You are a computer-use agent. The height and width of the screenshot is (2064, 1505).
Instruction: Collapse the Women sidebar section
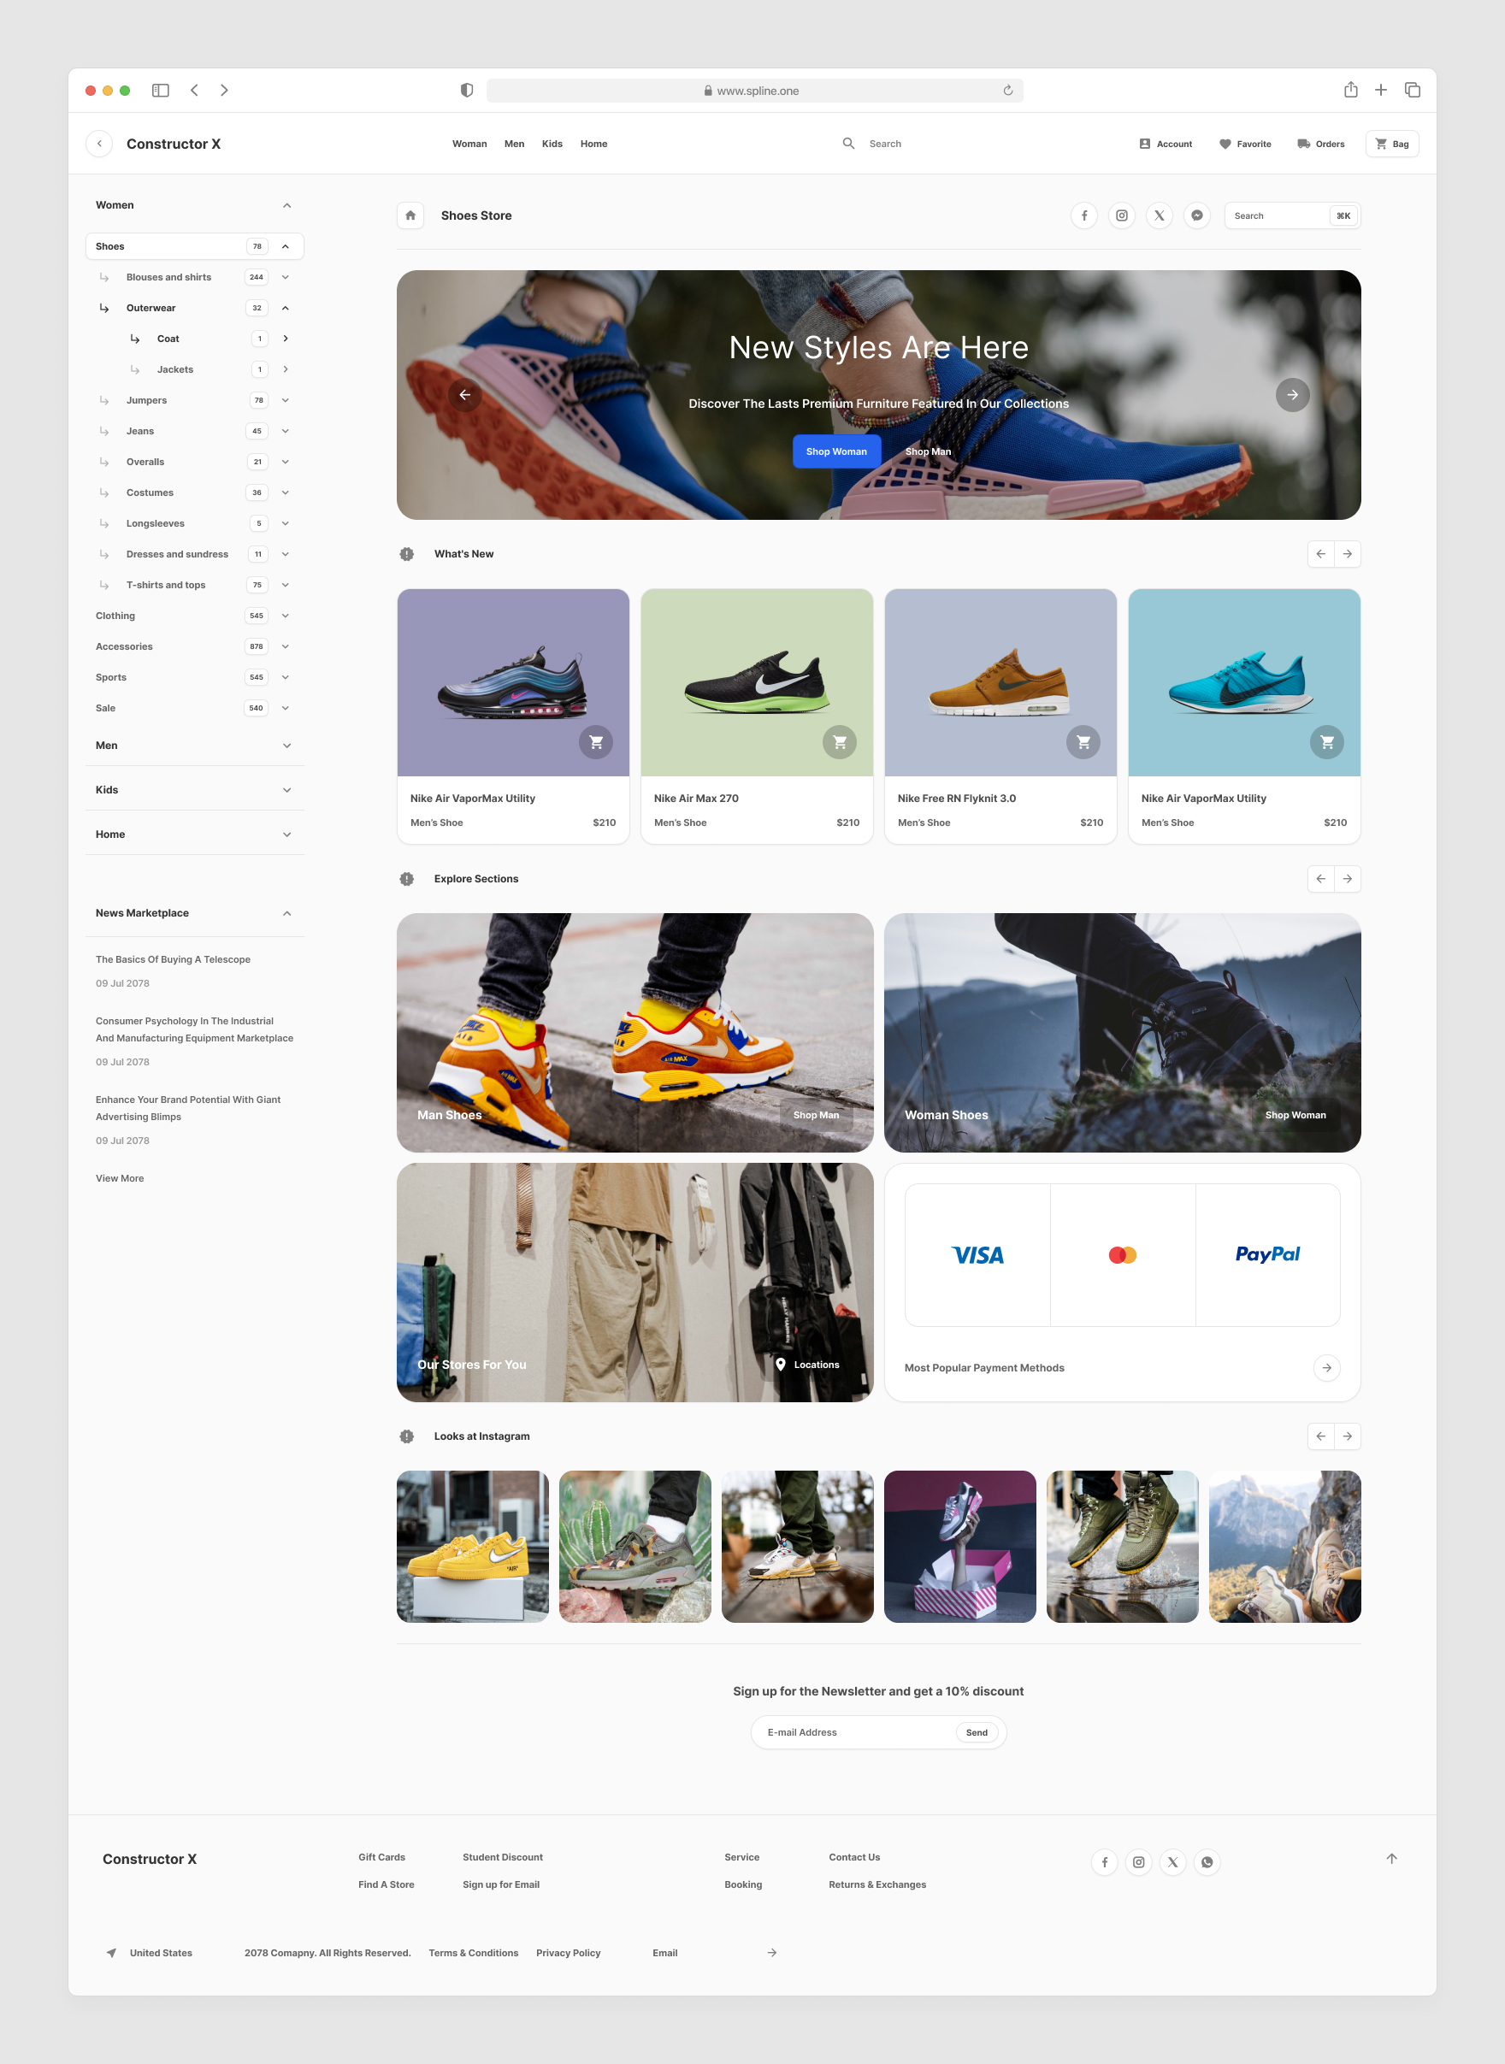click(x=287, y=206)
